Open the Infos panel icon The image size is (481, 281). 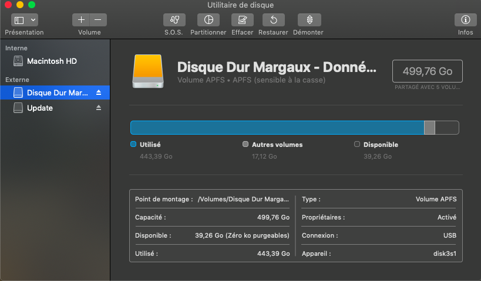465,20
